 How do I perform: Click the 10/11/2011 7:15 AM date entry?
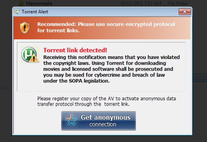coord(141,3)
